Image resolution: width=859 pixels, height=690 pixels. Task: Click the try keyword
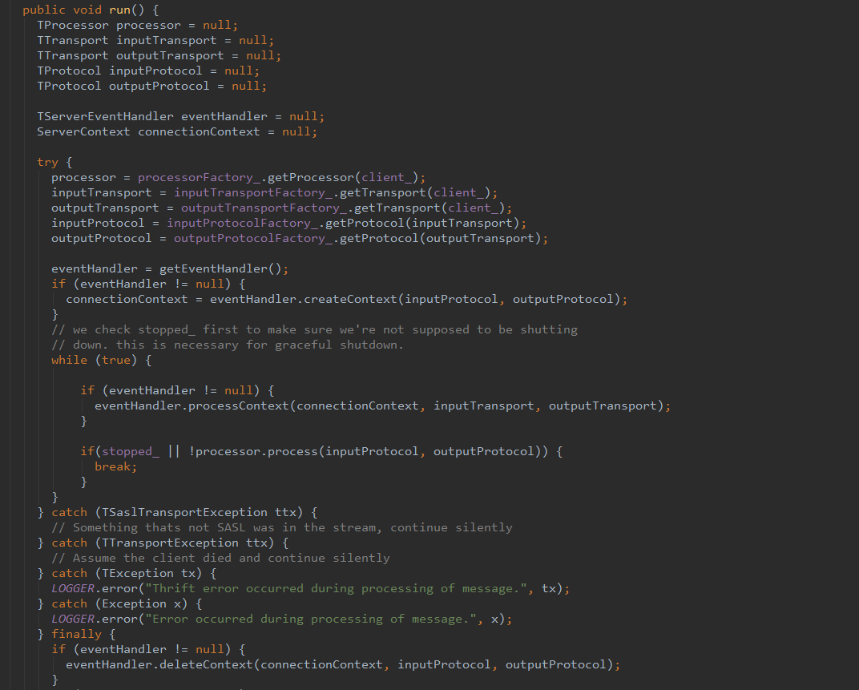47,162
